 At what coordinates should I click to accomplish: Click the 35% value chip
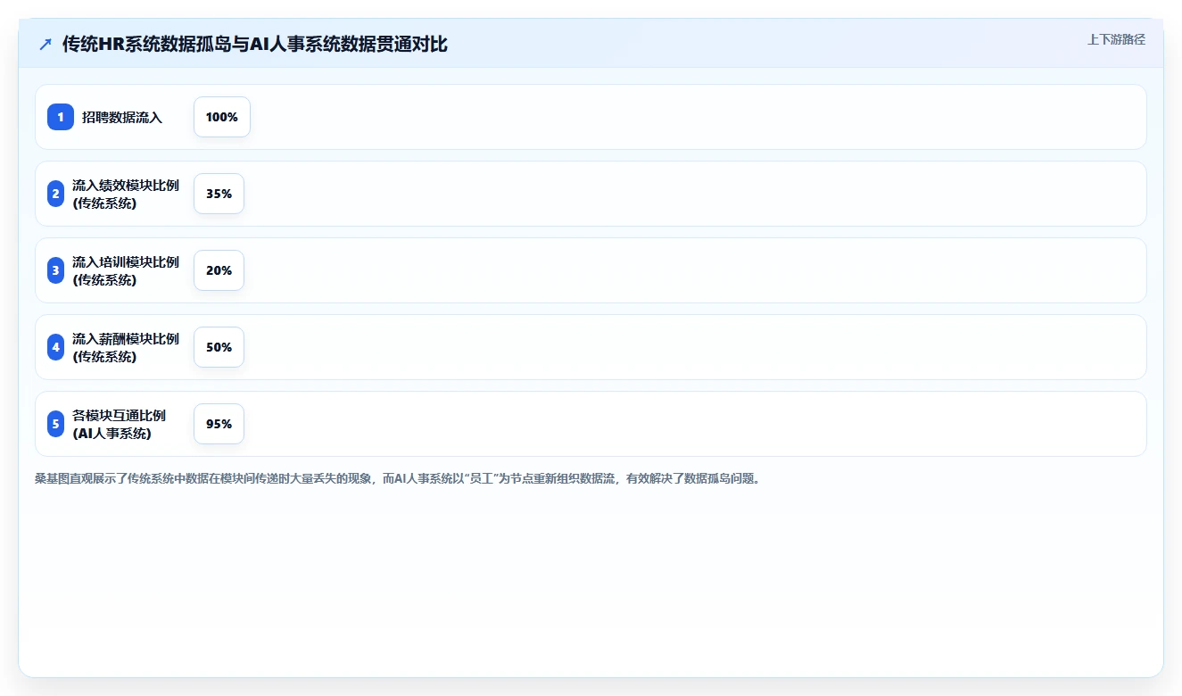(x=219, y=194)
